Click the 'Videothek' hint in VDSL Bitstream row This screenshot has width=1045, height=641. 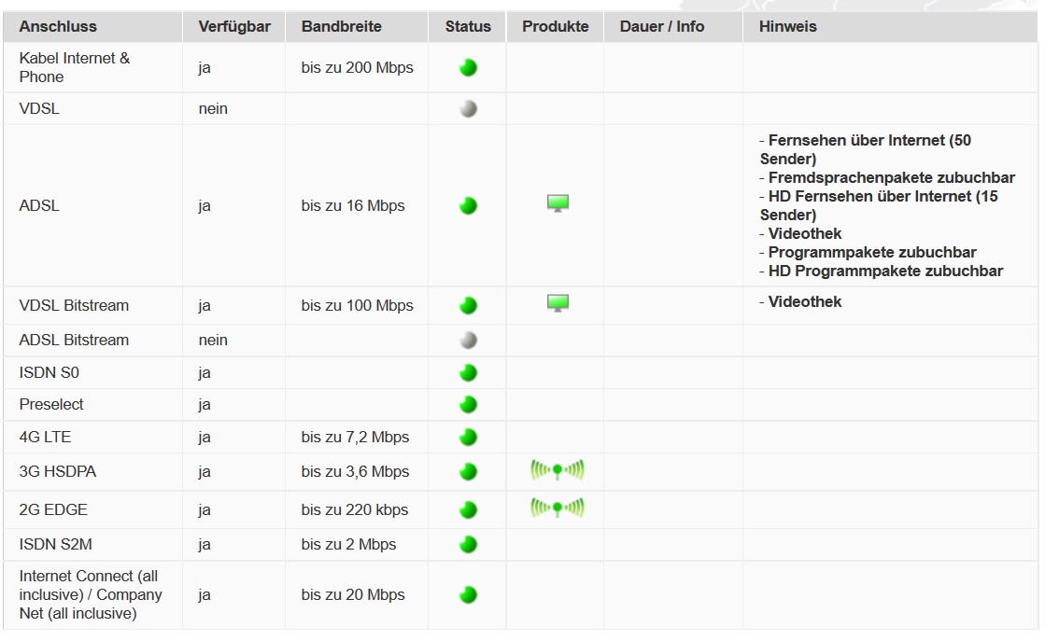[804, 301]
